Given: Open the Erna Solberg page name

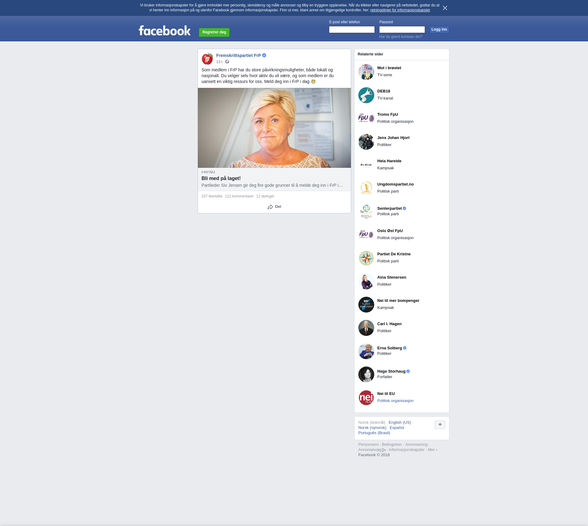Looking at the screenshot, I should pos(390,348).
